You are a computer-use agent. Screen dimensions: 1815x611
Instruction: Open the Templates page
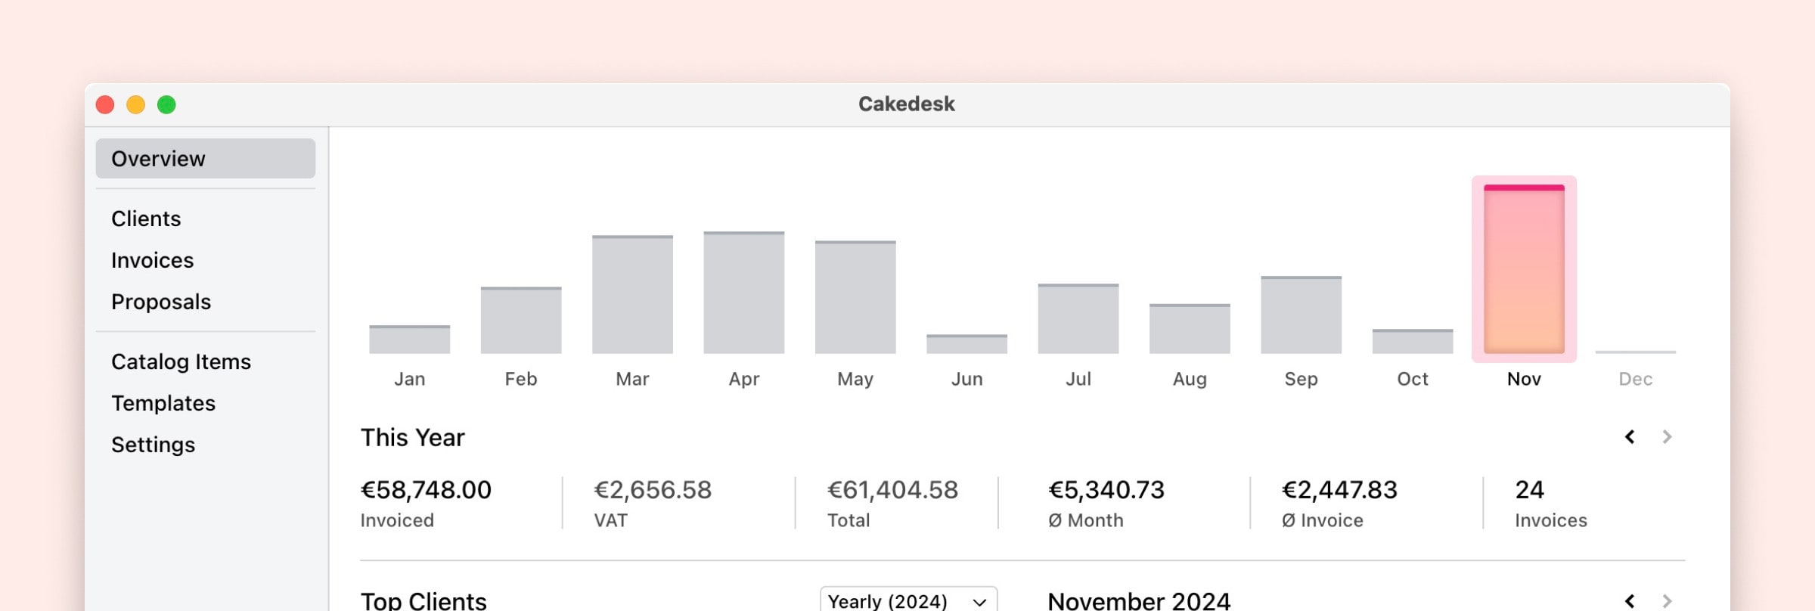[x=163, y=403]
